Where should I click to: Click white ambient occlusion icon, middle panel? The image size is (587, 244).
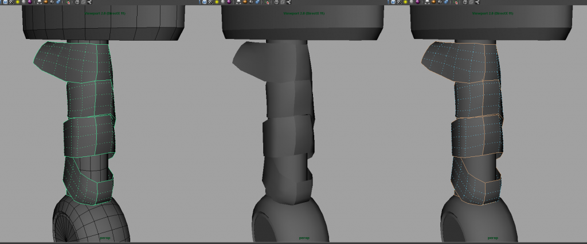click(238, 2)
